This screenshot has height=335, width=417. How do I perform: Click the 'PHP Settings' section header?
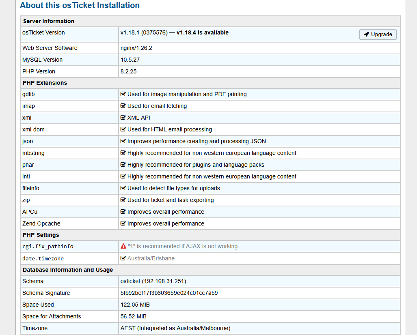[41, 235]
